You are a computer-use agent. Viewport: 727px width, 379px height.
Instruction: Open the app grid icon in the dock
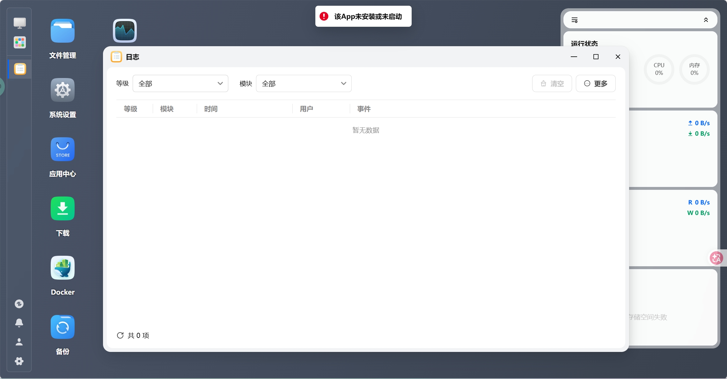[19, 42]
